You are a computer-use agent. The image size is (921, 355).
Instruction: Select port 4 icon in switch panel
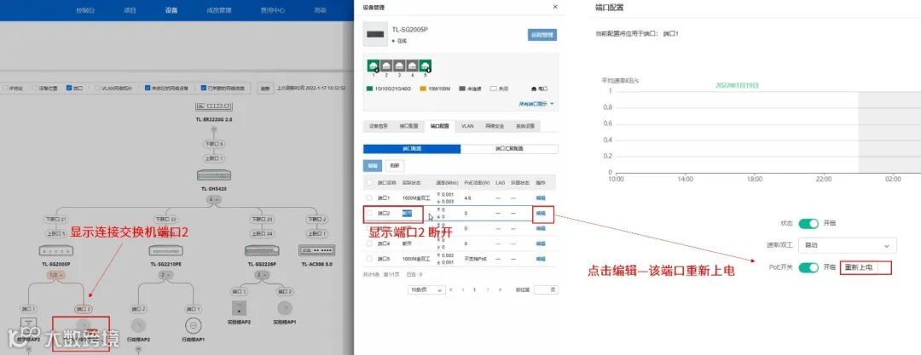click(x=413, y=66)
